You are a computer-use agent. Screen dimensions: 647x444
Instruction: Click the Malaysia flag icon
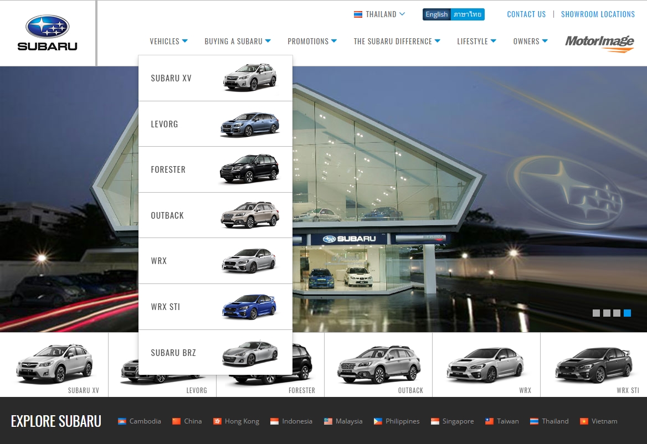pyautogui.click(x=328, y=421)
